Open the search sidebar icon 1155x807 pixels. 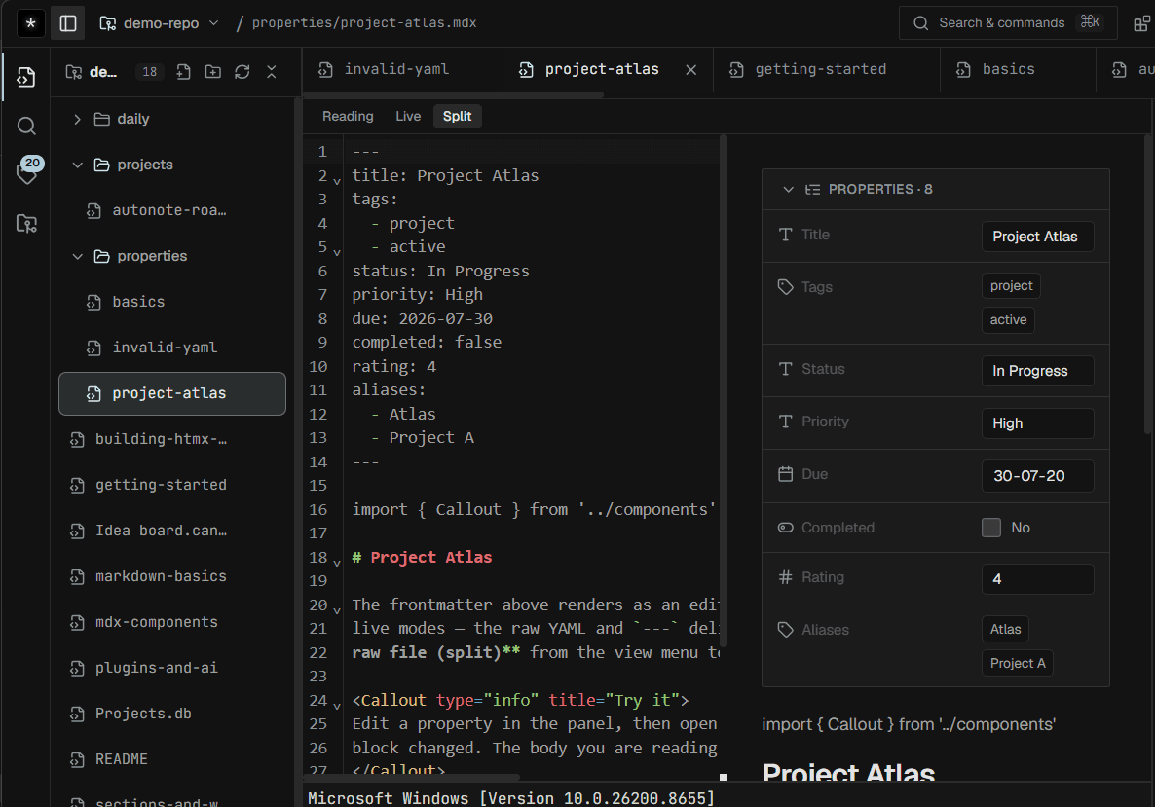click(25, 126)
